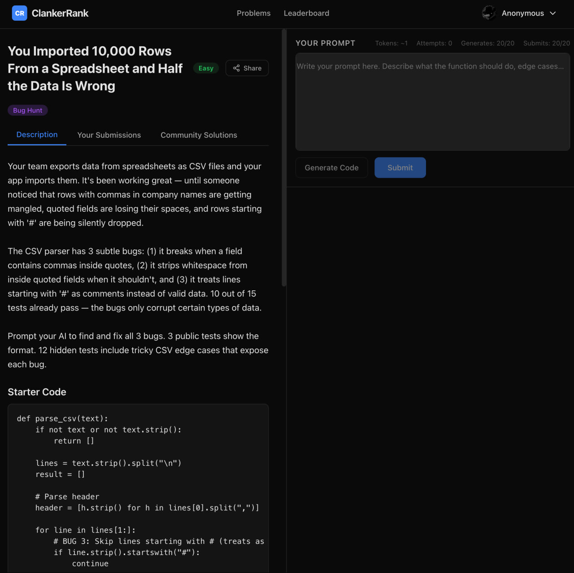This screenshot has width=574, height=573.
Task: Open the Leaderboard page
Action: click(306, 13)
